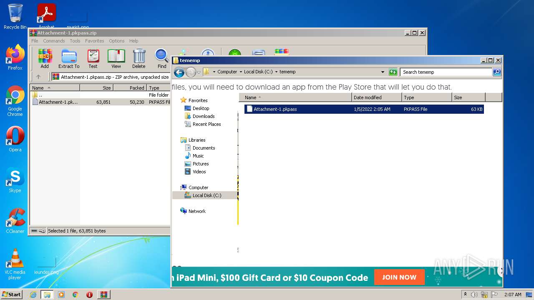Open the Commands menu in WinRAR
Viewport: 534px width, 300px height.
tap(54, 41)
